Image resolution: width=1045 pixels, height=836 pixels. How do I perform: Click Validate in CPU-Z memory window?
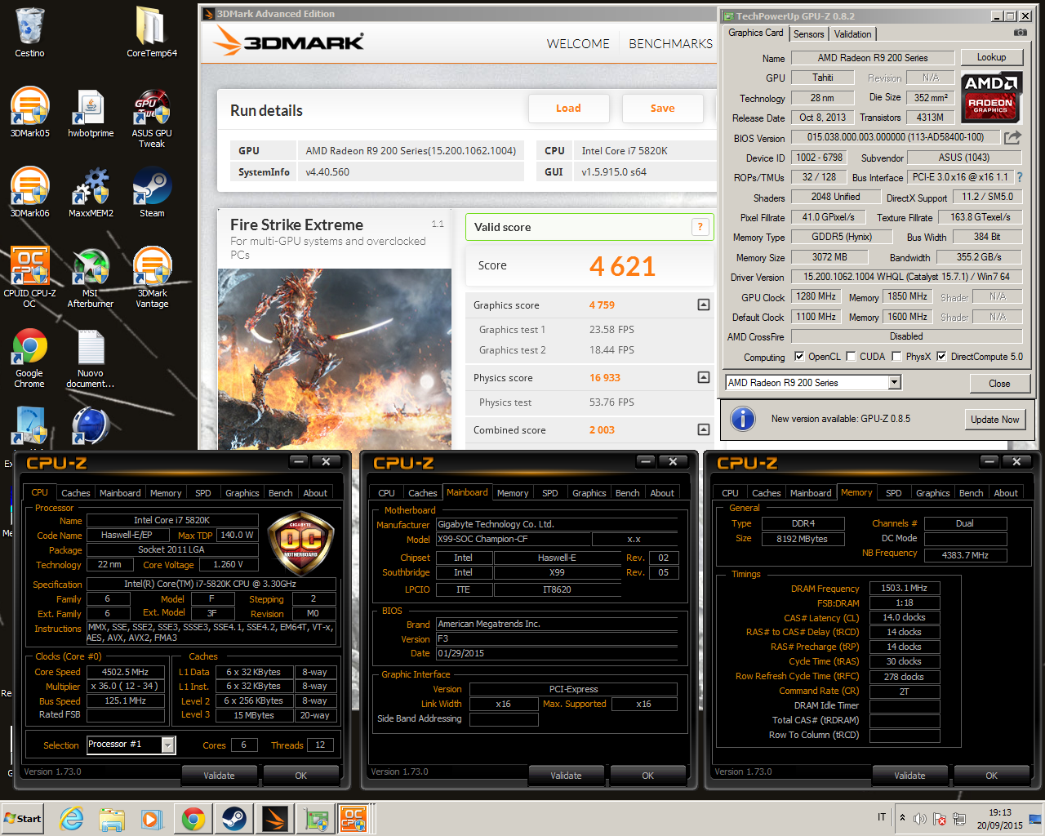pyautogui.click(x=909, y=776)
